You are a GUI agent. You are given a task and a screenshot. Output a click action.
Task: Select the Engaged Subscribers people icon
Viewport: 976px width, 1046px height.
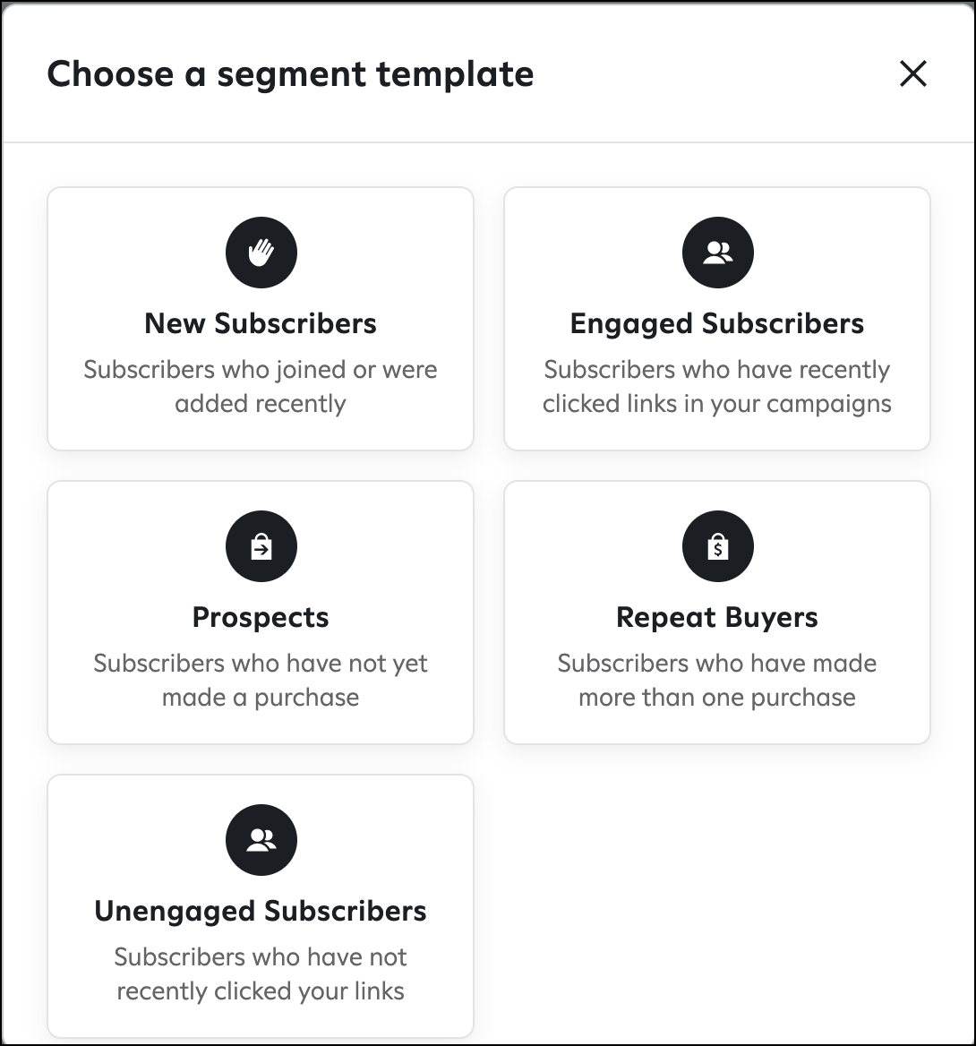click(717, 253)
